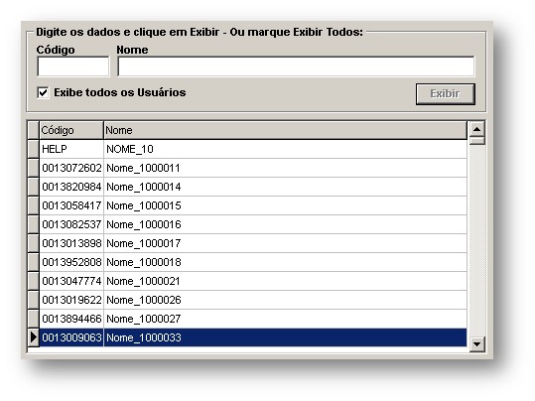Click the Código input field
Screen dimensions: 535x401
pos(73,67)
